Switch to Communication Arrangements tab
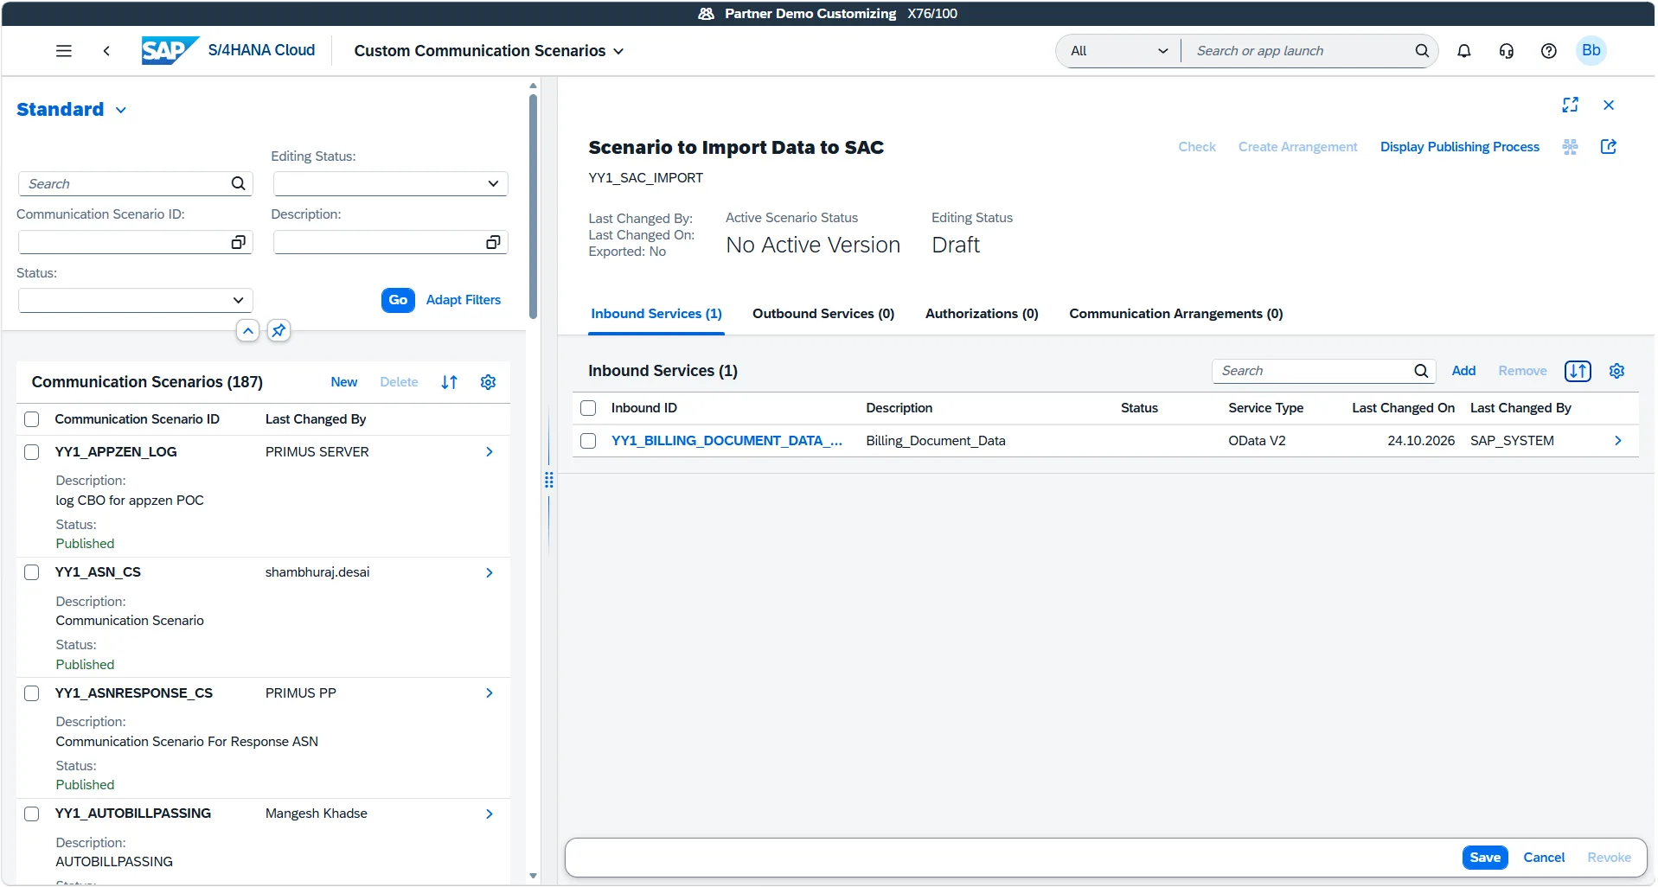The width and height of the screenshot is (1658, 887). click(1175, 314)
